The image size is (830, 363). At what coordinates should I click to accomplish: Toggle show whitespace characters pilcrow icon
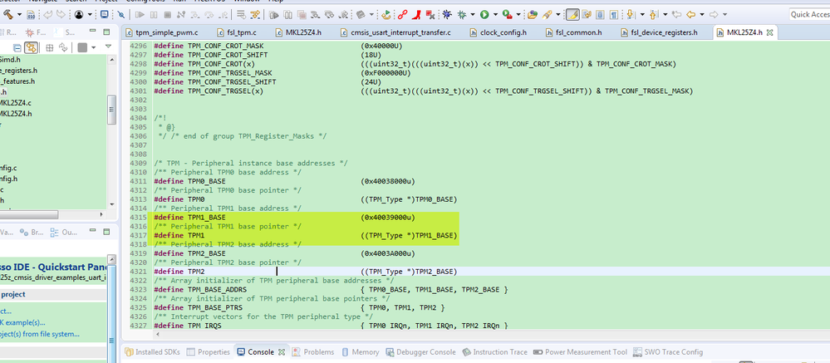(614, 15)
